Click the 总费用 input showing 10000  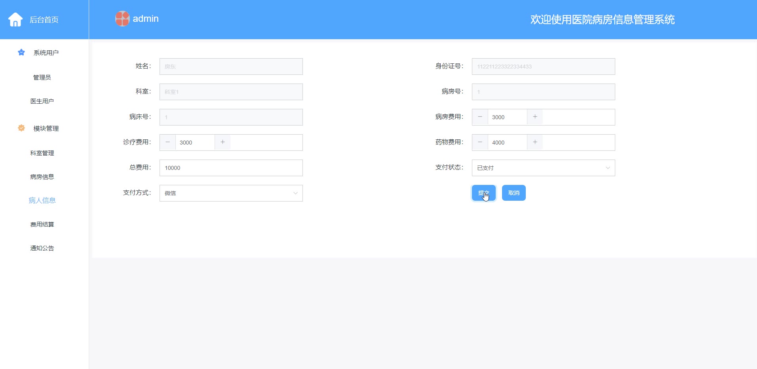coord(231,168)
